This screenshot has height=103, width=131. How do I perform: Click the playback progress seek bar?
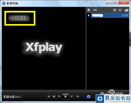(x=65, y=91)
